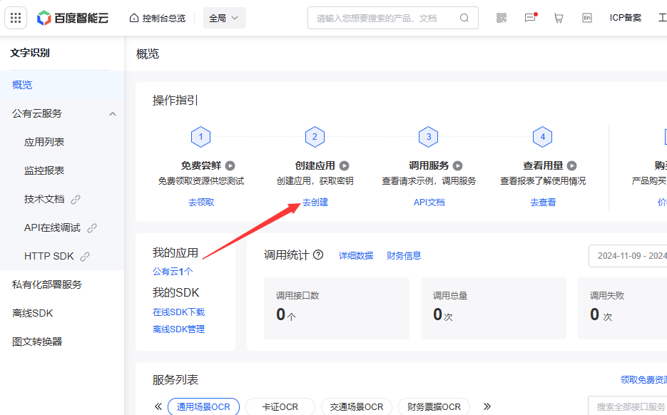Open the date range picker 2024-11-09
The image size is (667, 415).
[x=628, y=256]
